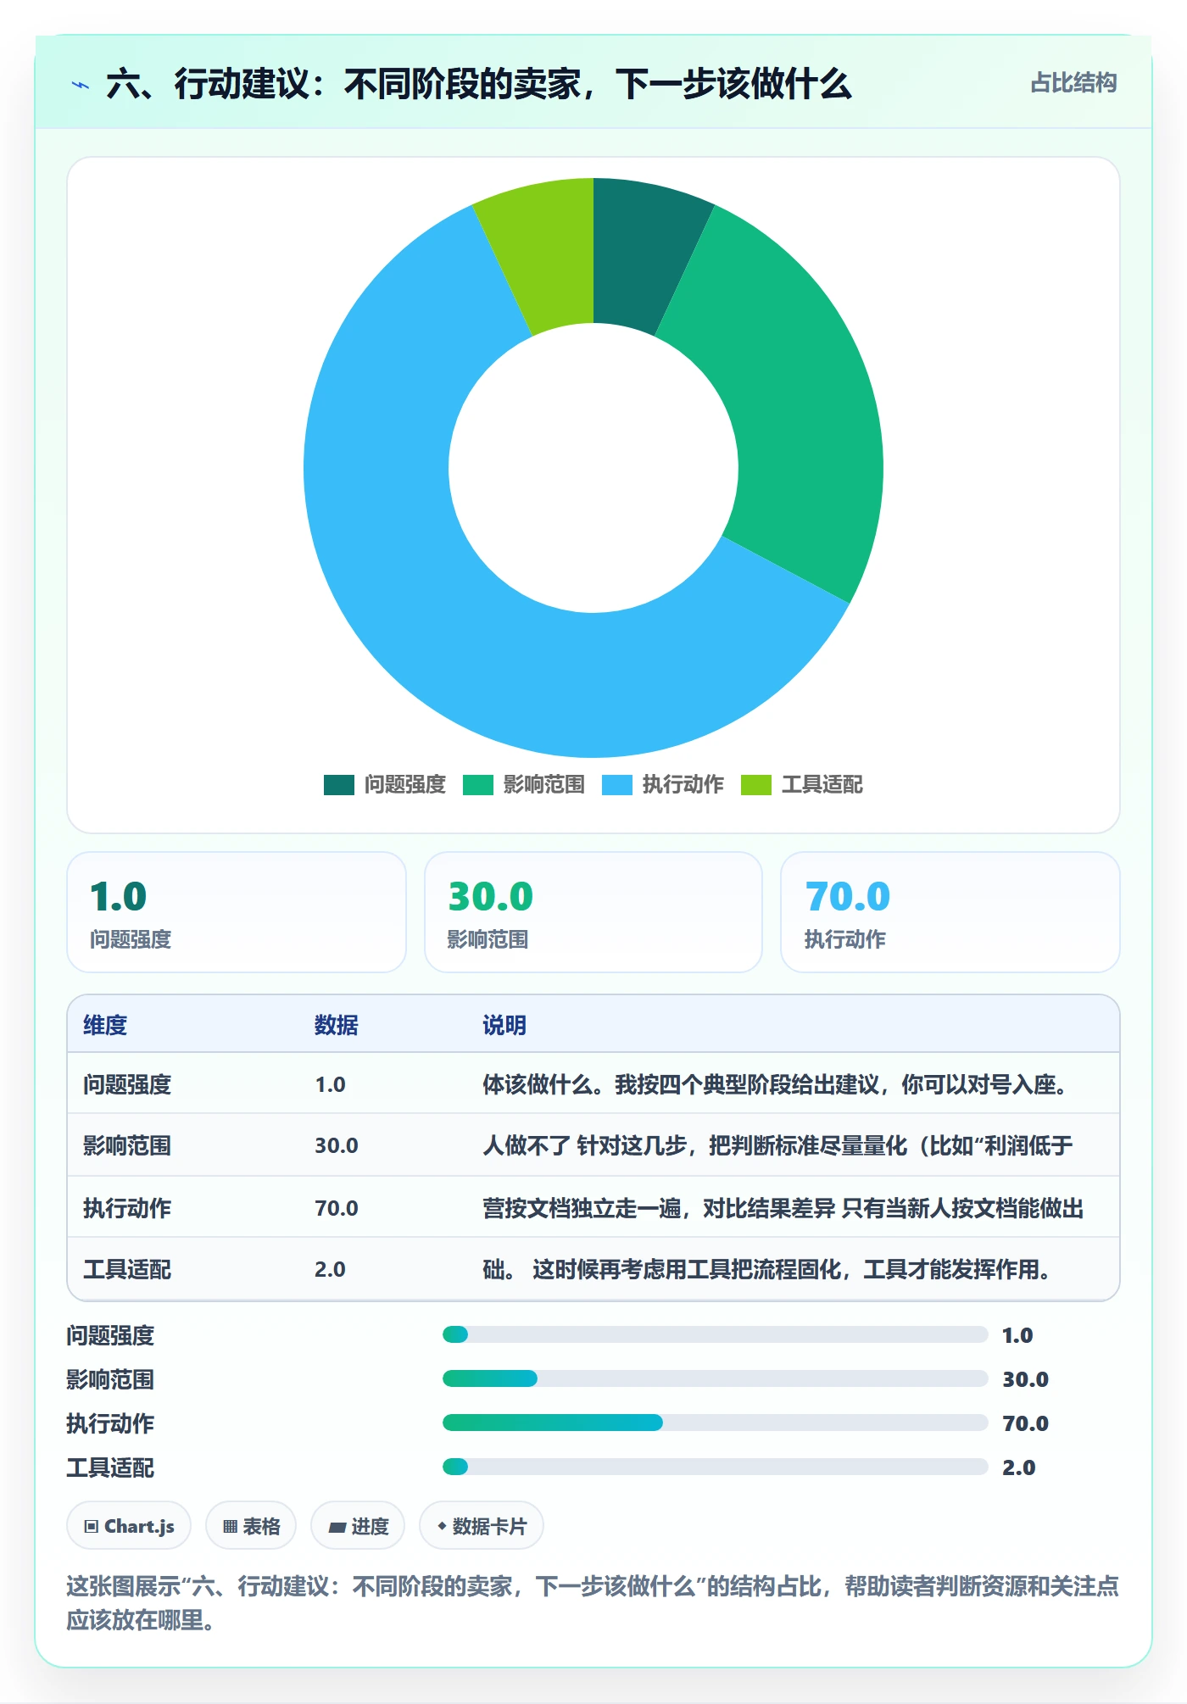Select the 1.0 问题强度 data card

(x=237, y=912)
